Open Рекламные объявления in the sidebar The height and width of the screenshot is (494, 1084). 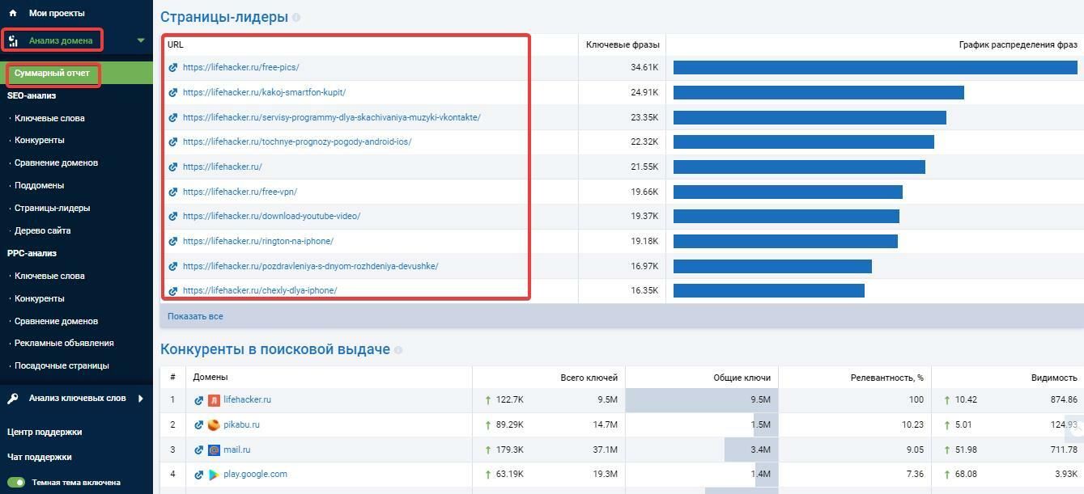[x=64, y=343]
